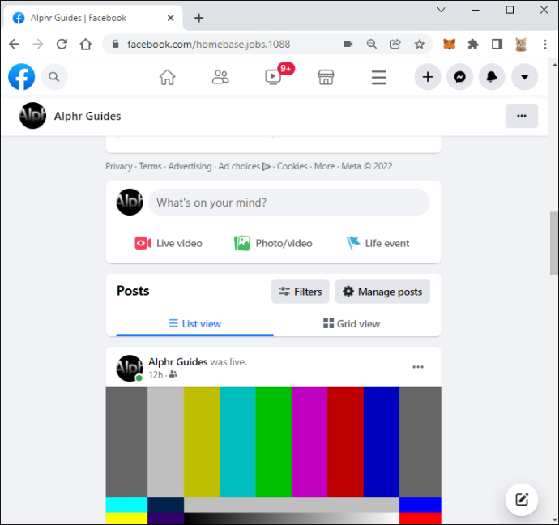Image resolution: width=559 pixels, height=525 pixels.
Task: Open a new browser tab
Action: (199, 18)
